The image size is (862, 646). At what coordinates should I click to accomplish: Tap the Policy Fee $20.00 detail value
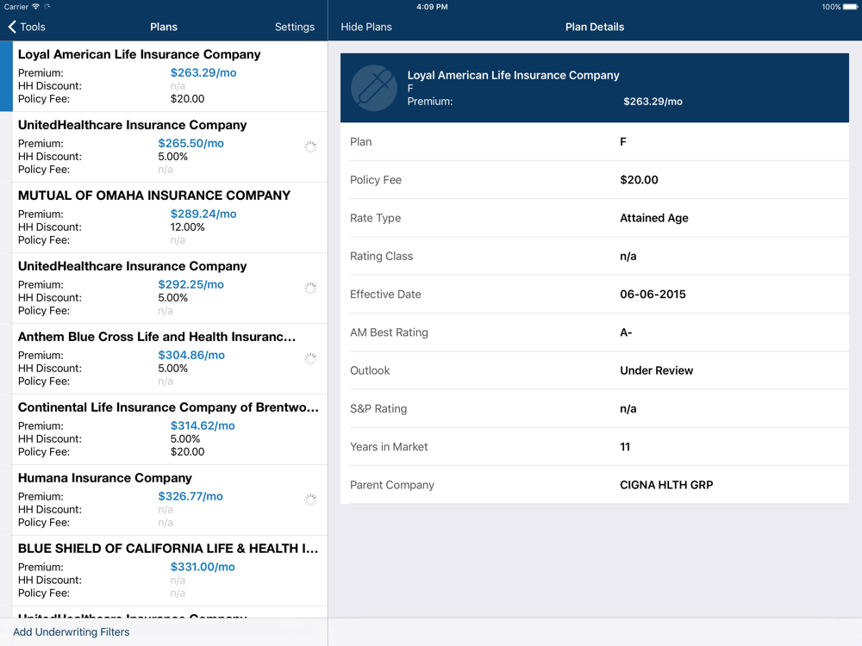pos(639,180)
